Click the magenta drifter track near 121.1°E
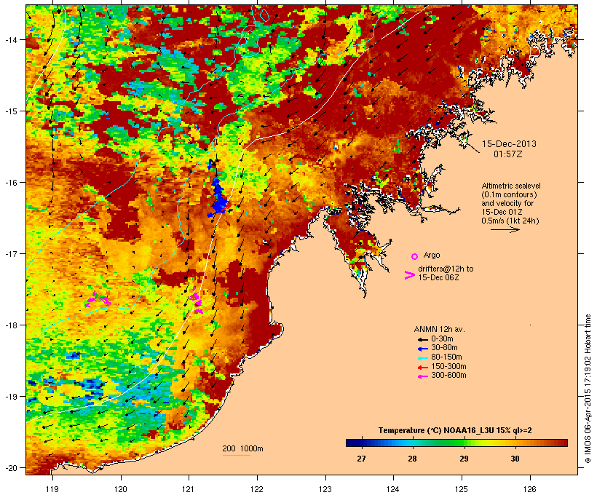This screenshot has width=597, height=495. [196, 301]
